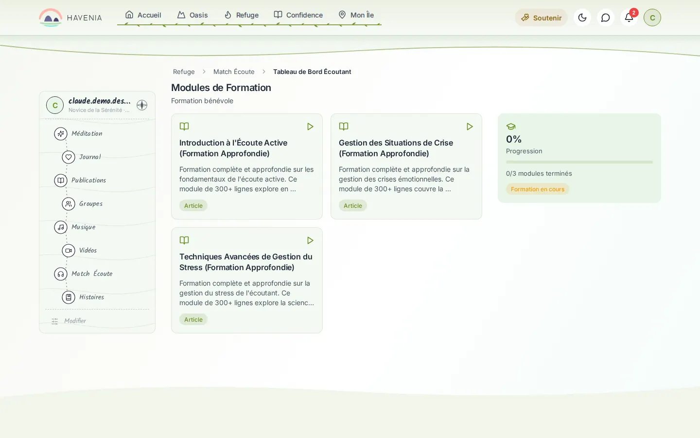Open Publications in the sidebar
This screenshot has width=700, height=438.
click(x=88, y=180)
